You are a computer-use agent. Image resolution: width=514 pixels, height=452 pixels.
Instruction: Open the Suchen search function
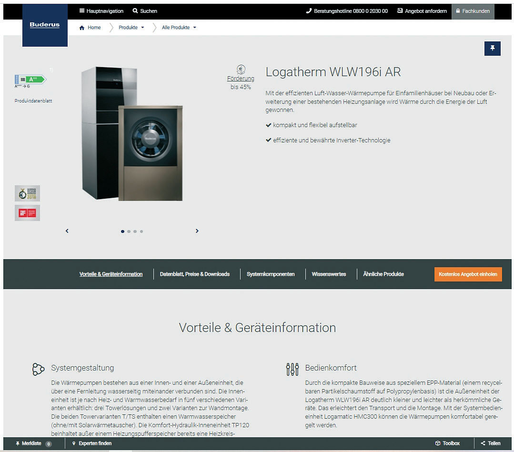(x=145, y=11)
